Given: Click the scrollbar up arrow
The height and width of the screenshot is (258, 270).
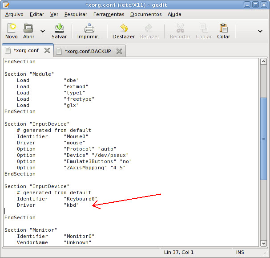Looking at the screenshot, I should (x=263, y=61).
